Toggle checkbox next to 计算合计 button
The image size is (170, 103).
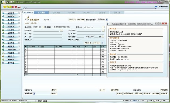pyautogui.click(x=103, y=43)
